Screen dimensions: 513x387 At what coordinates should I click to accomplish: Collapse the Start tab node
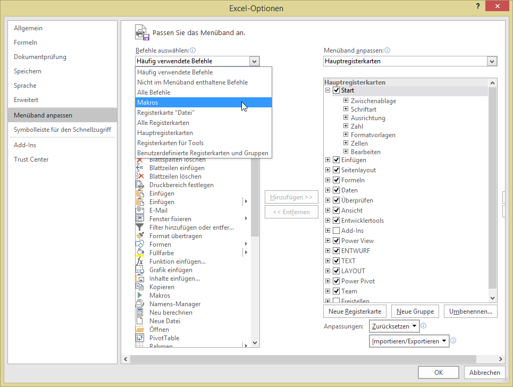327,90
